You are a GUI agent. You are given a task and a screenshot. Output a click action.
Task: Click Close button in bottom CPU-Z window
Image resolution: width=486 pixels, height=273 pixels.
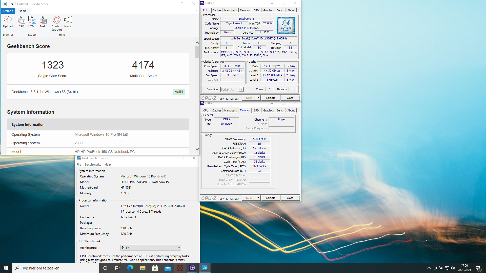pos(290,198)
